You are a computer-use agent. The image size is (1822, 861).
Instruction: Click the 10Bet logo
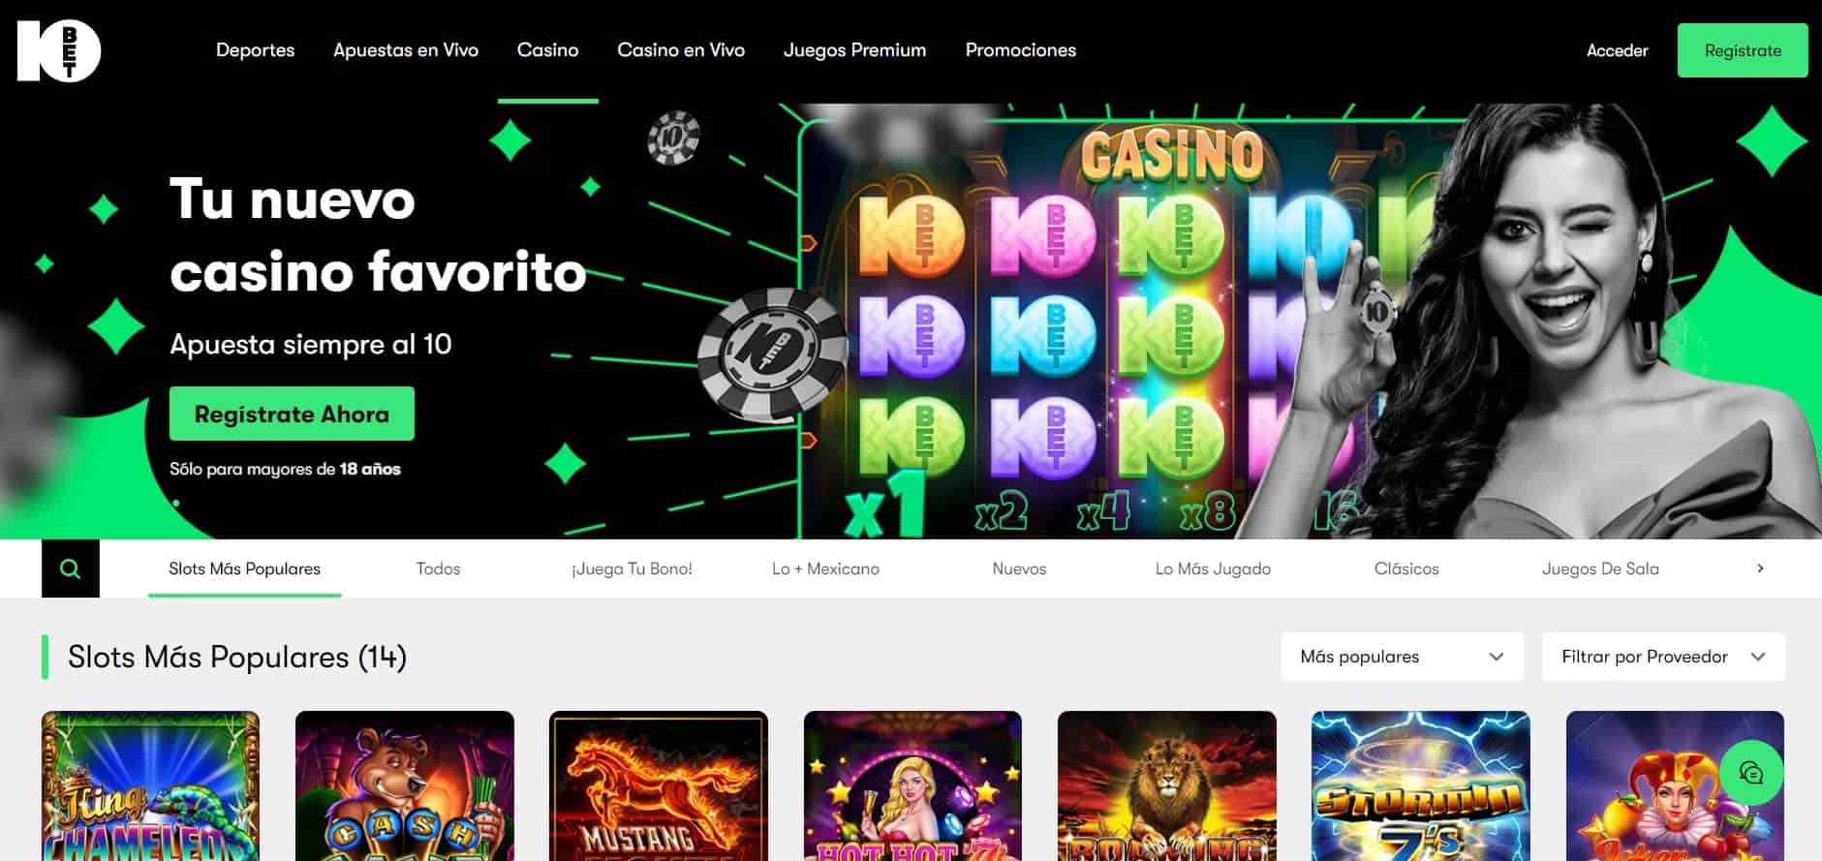[x=59, y=50]
